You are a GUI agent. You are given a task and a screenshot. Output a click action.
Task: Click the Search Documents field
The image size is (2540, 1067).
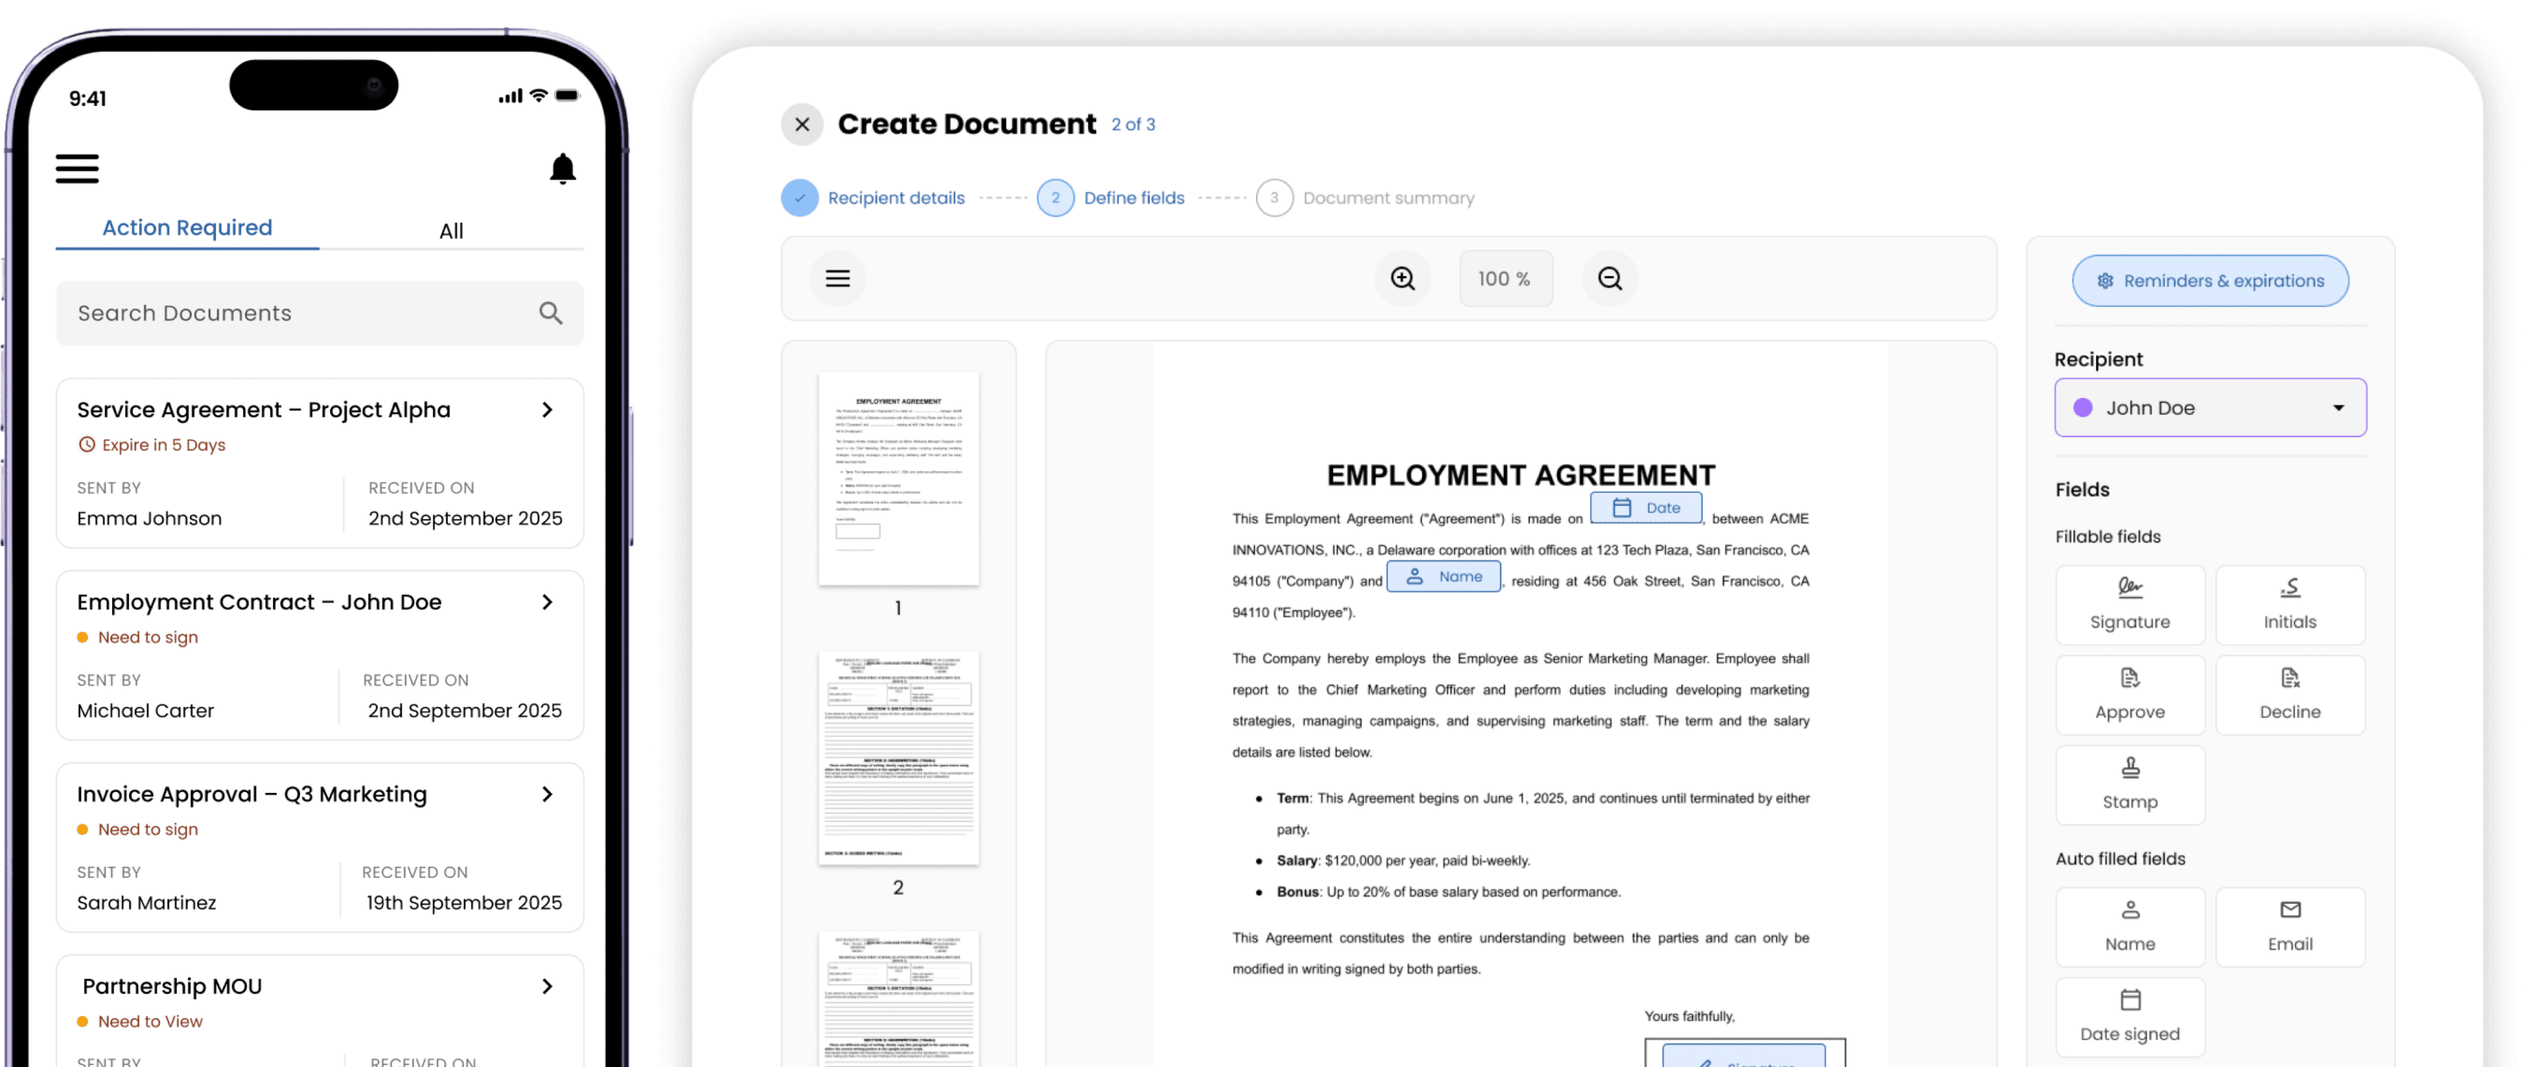(296, 313)
